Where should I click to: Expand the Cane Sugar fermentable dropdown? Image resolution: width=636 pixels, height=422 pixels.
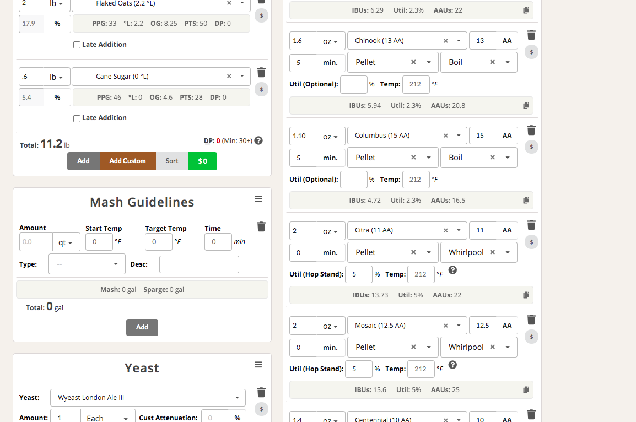242,76
